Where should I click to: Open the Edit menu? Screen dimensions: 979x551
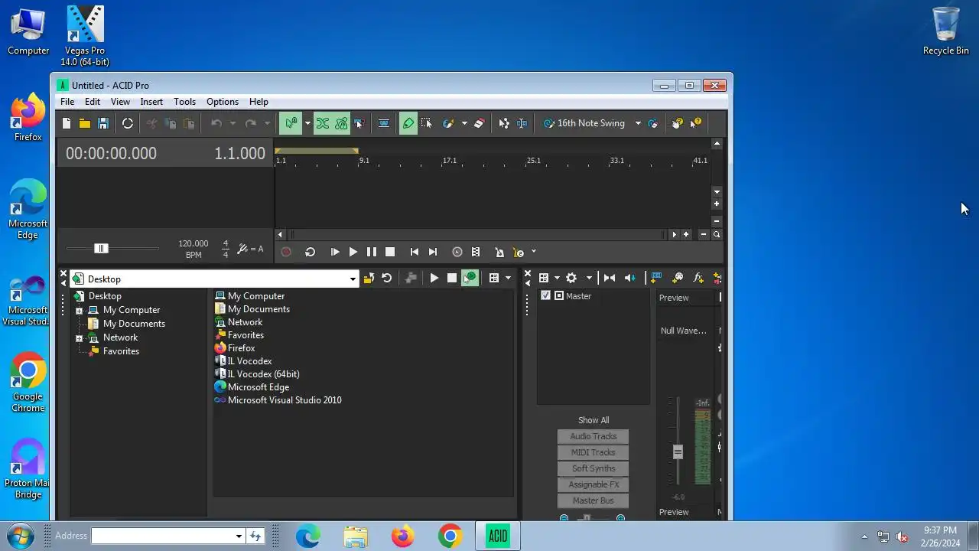[x=93, y=102]
